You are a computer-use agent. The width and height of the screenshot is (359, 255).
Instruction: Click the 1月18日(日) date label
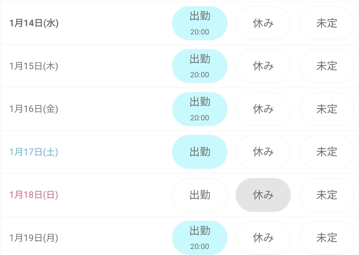34,195
